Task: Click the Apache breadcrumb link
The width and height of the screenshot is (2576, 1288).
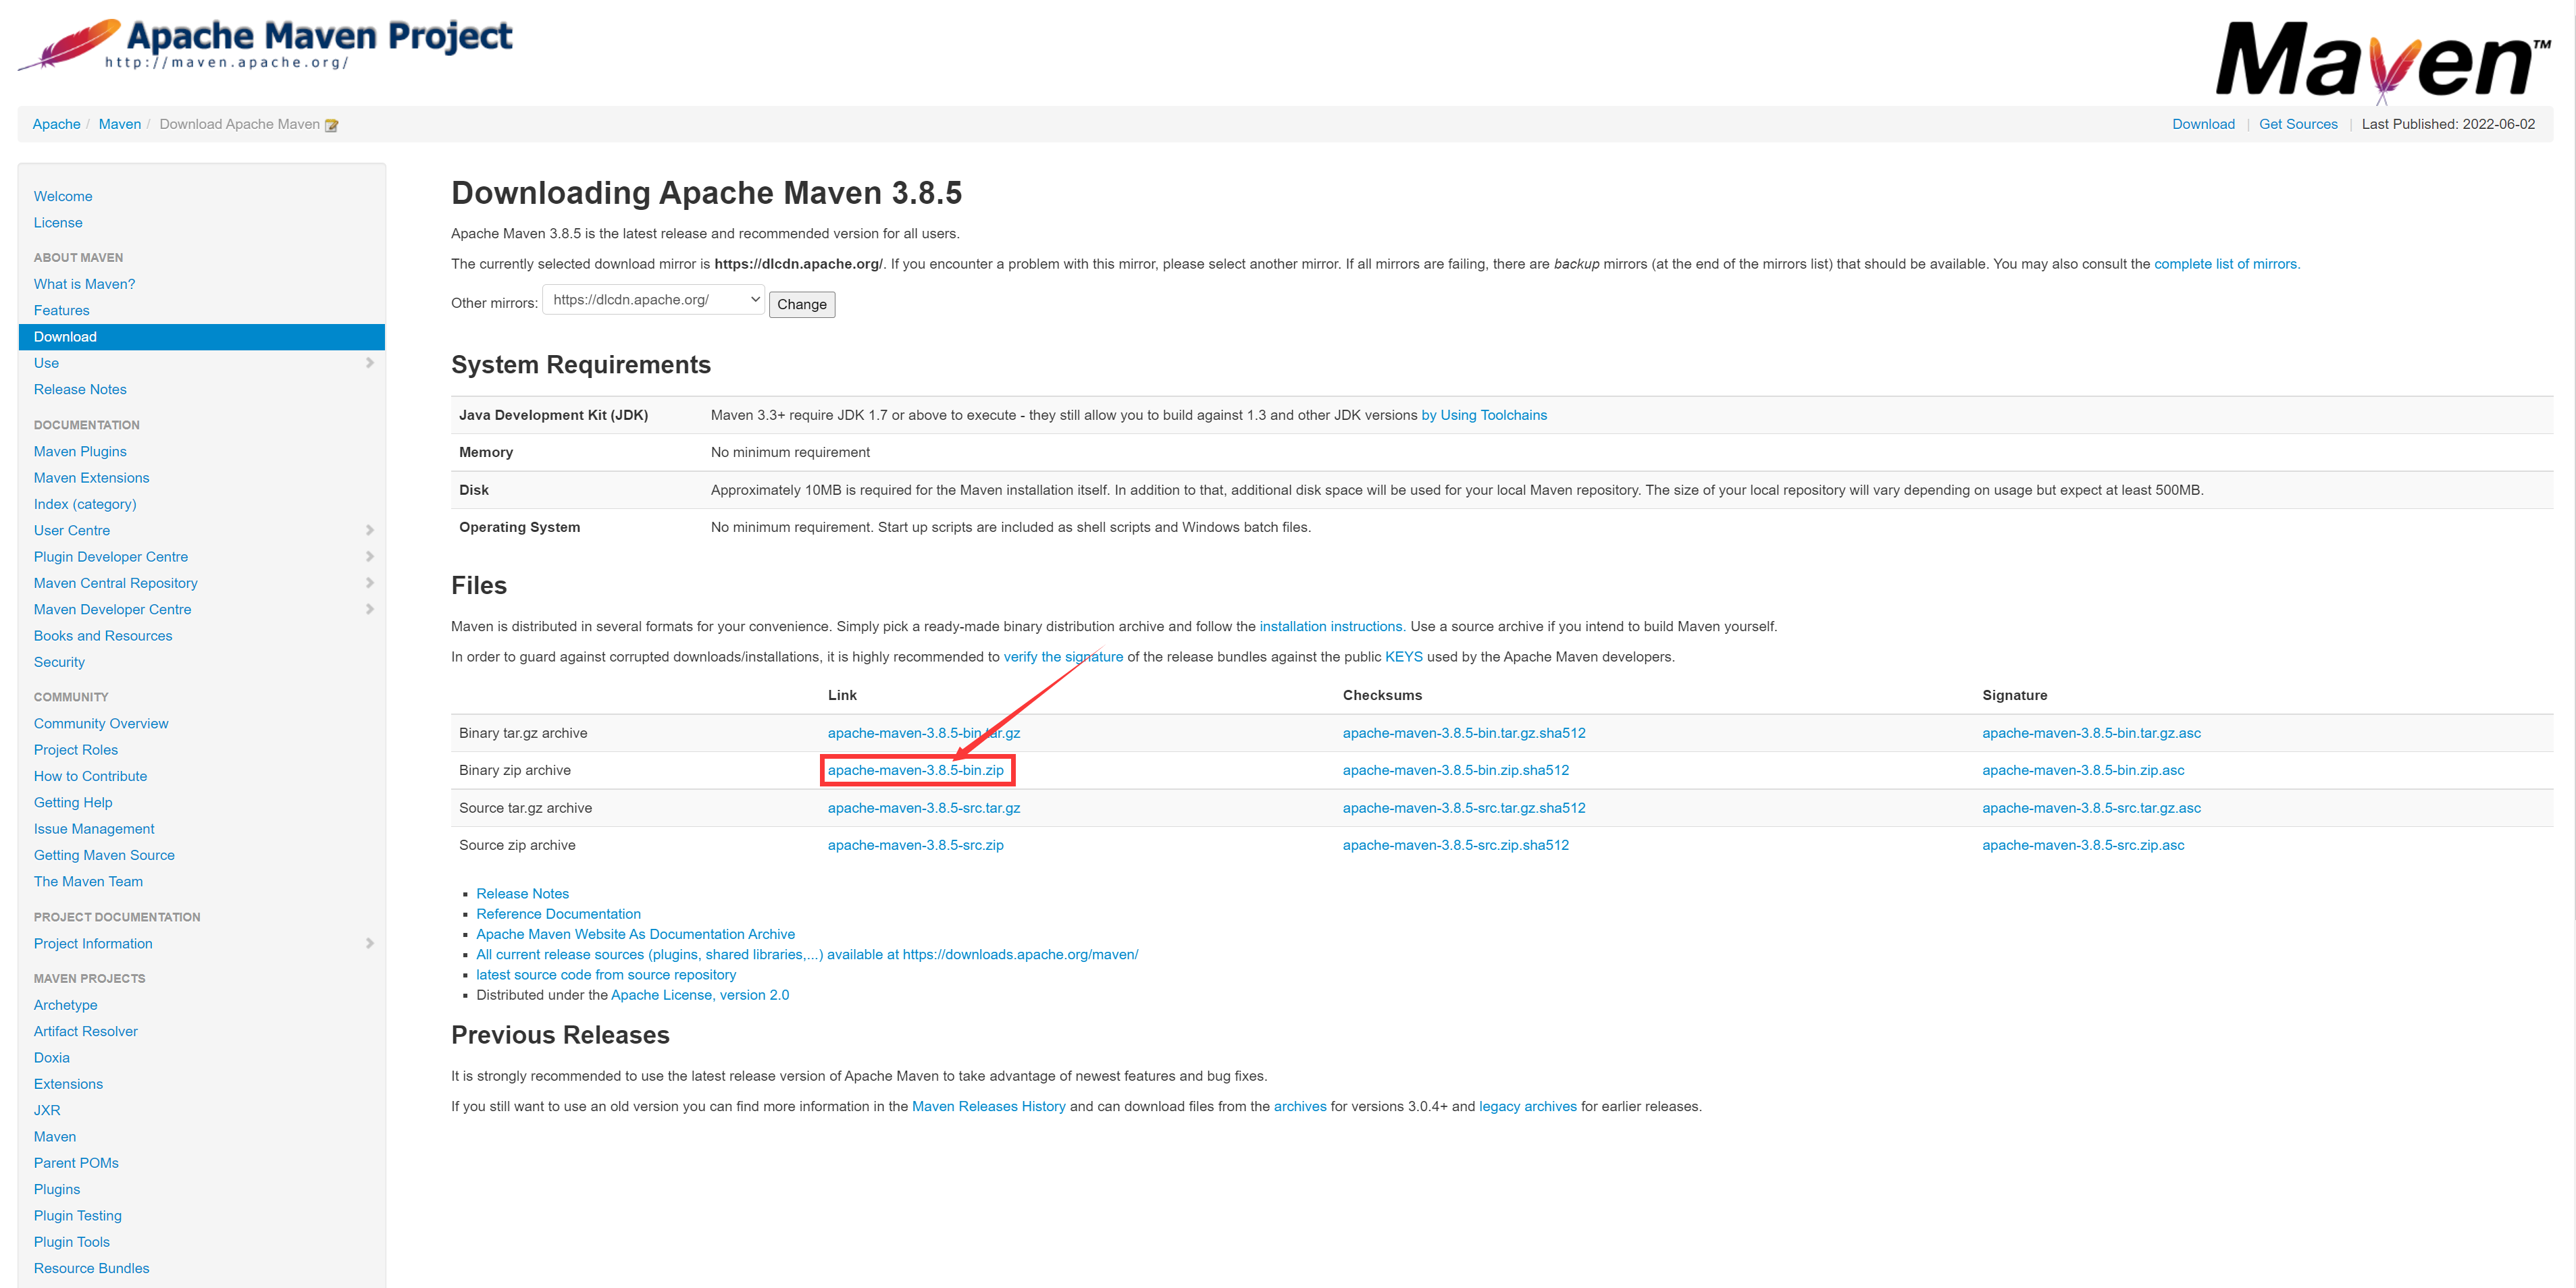Action: coord(56,125)
